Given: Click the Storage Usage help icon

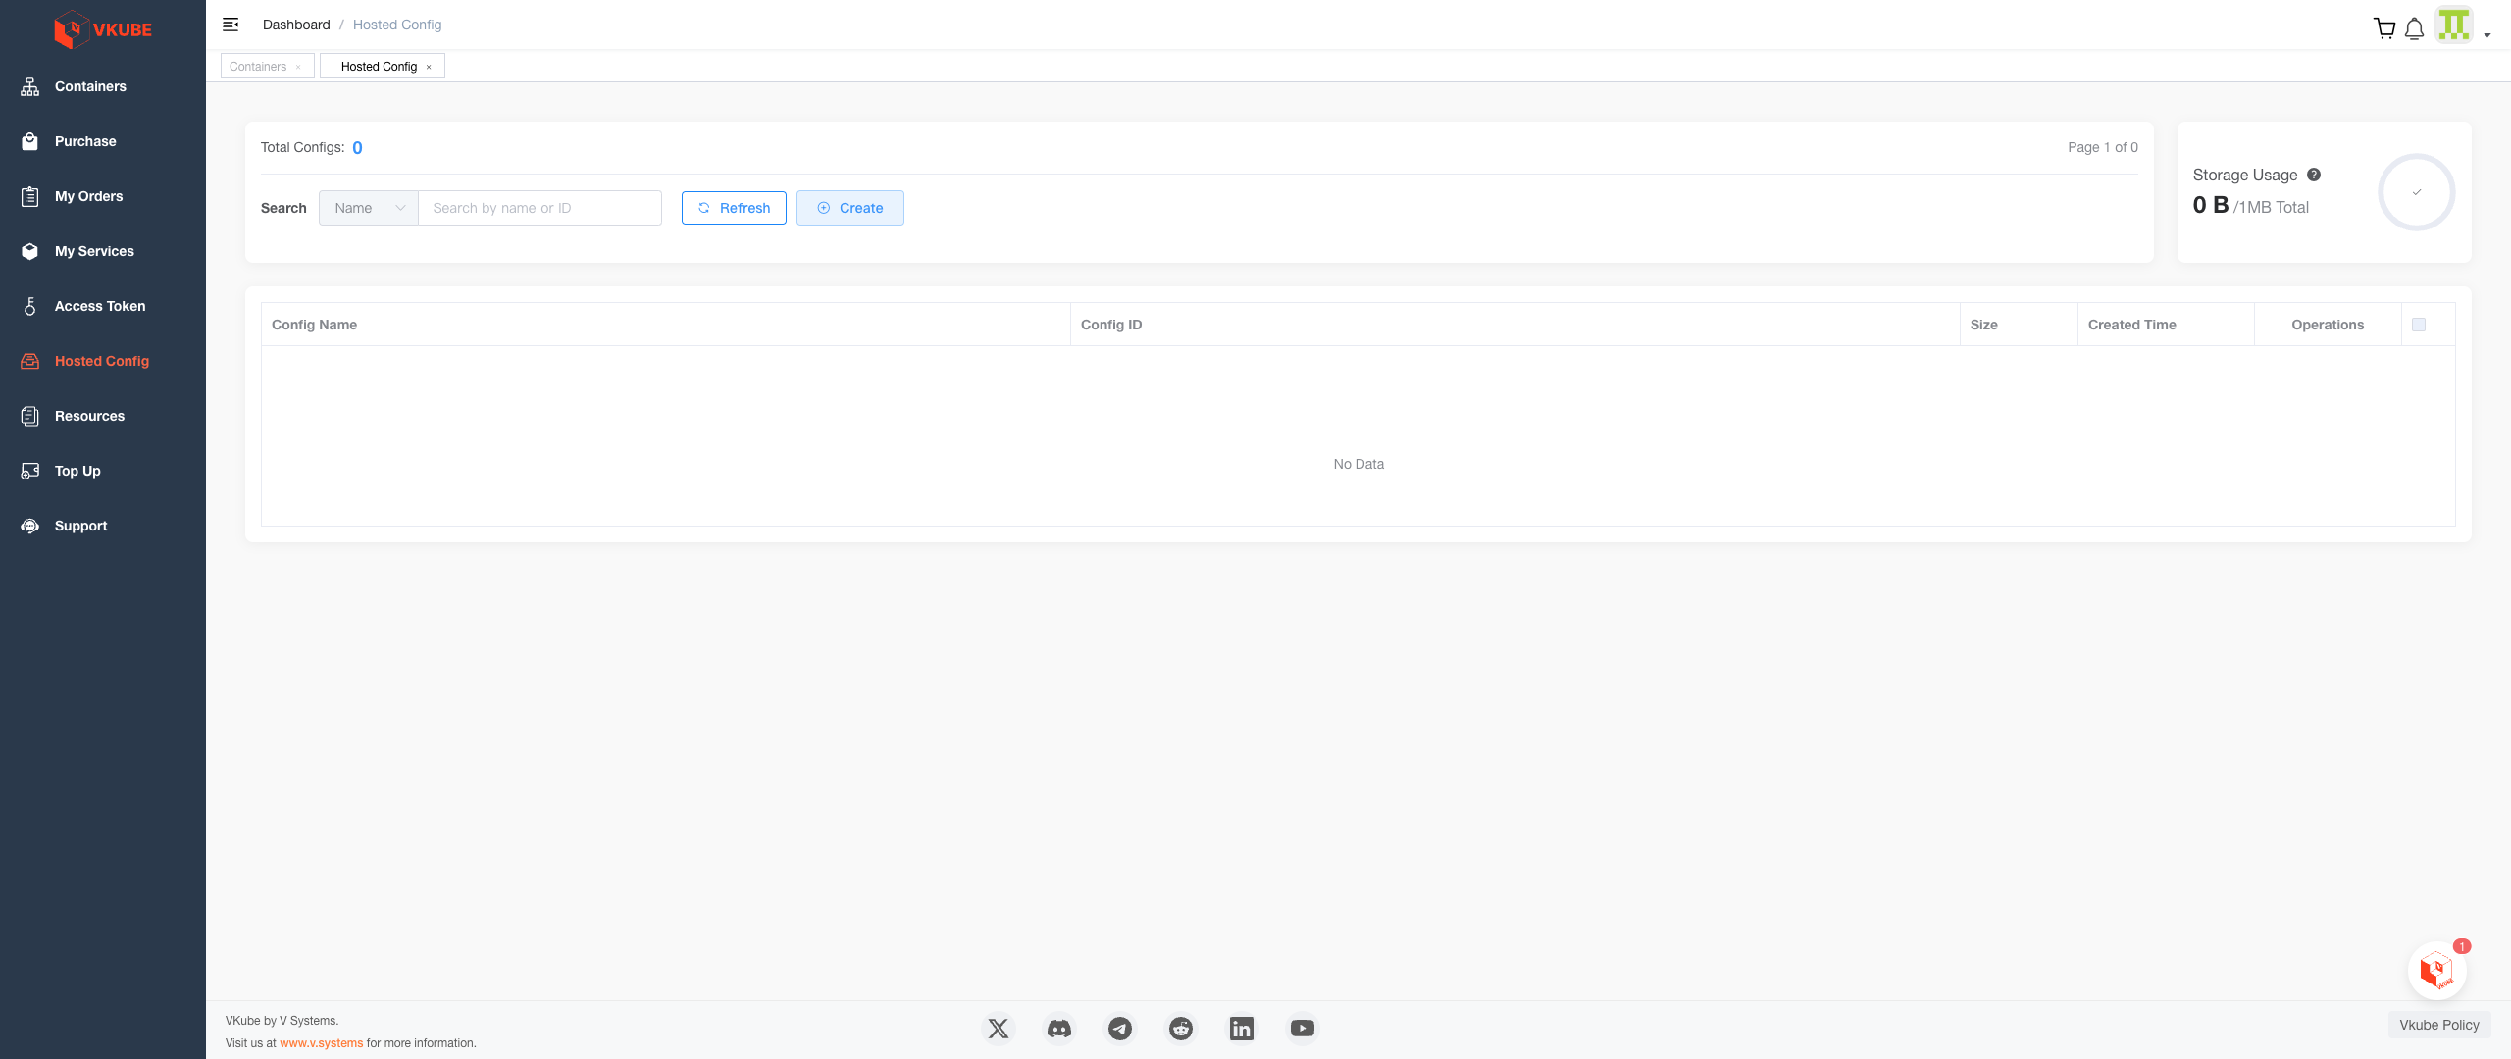Looking at the screenshot, I should click(2314, 175).
